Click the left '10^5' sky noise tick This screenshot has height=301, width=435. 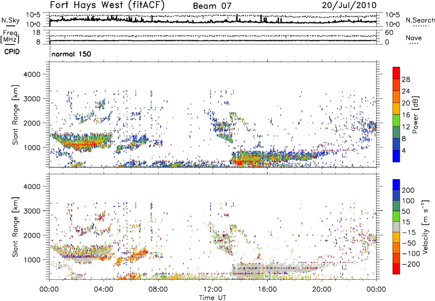(x=33, y=15)
